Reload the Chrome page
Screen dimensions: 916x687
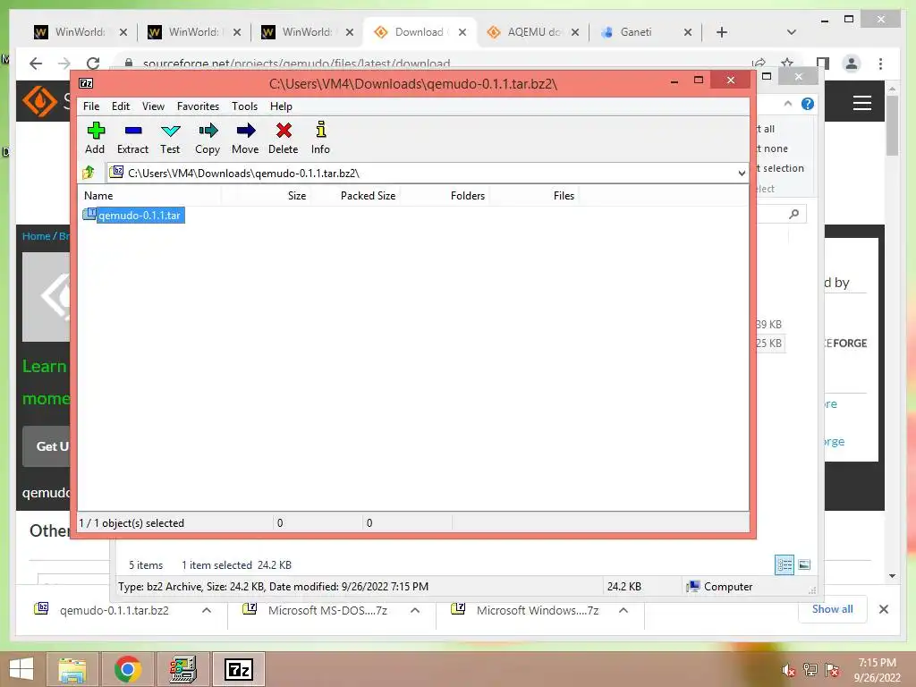92,64
